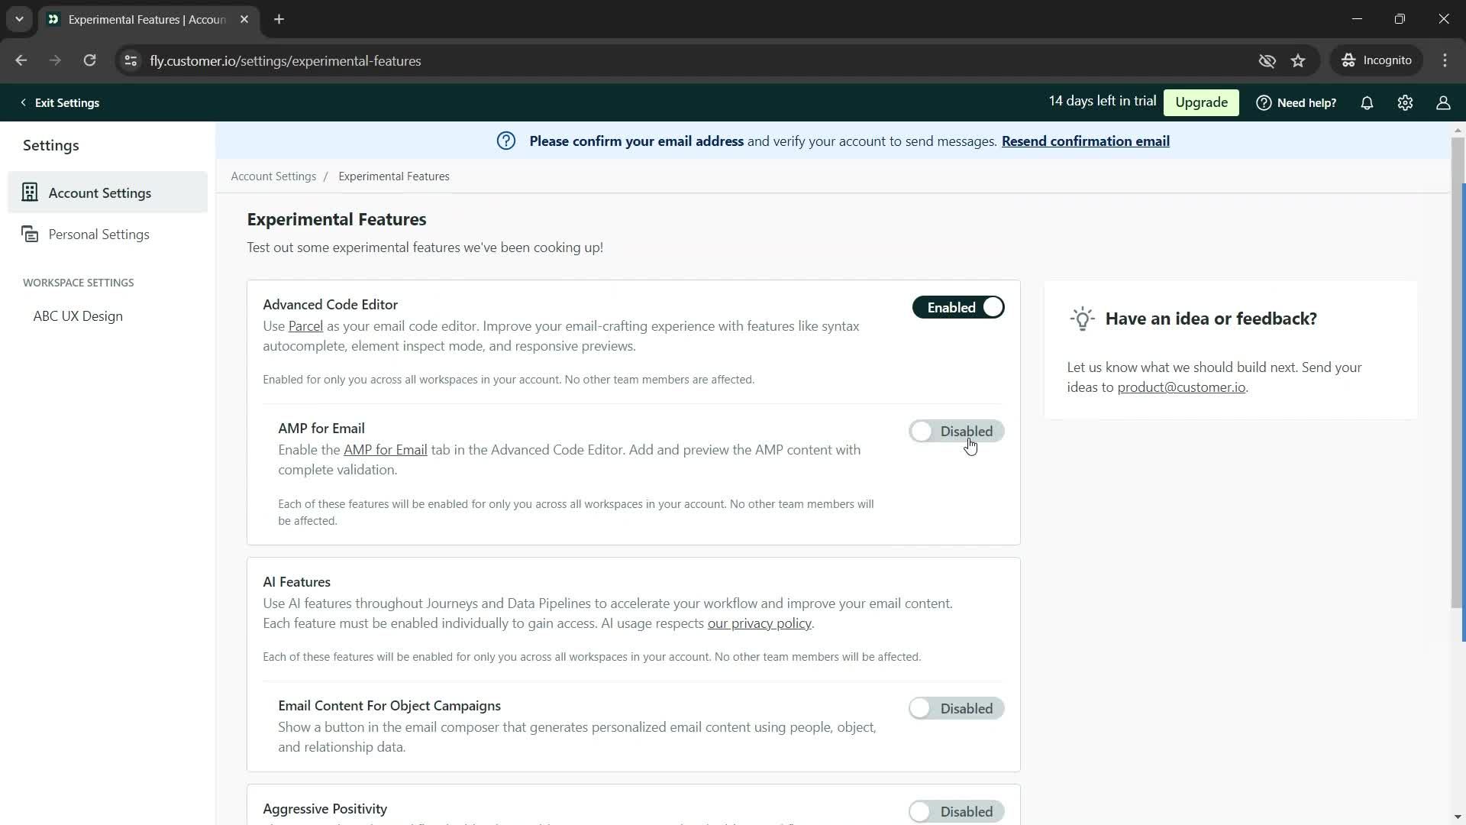
Task: Toggle the Advanced Code Editor enabled switch
Action: 957,307
